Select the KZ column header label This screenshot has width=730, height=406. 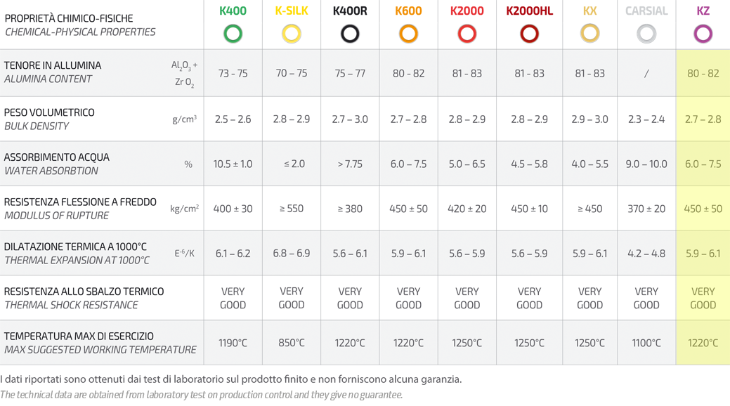tap(703, 11)
